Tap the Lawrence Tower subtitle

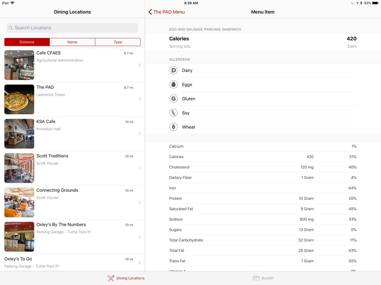click(51, 95)
